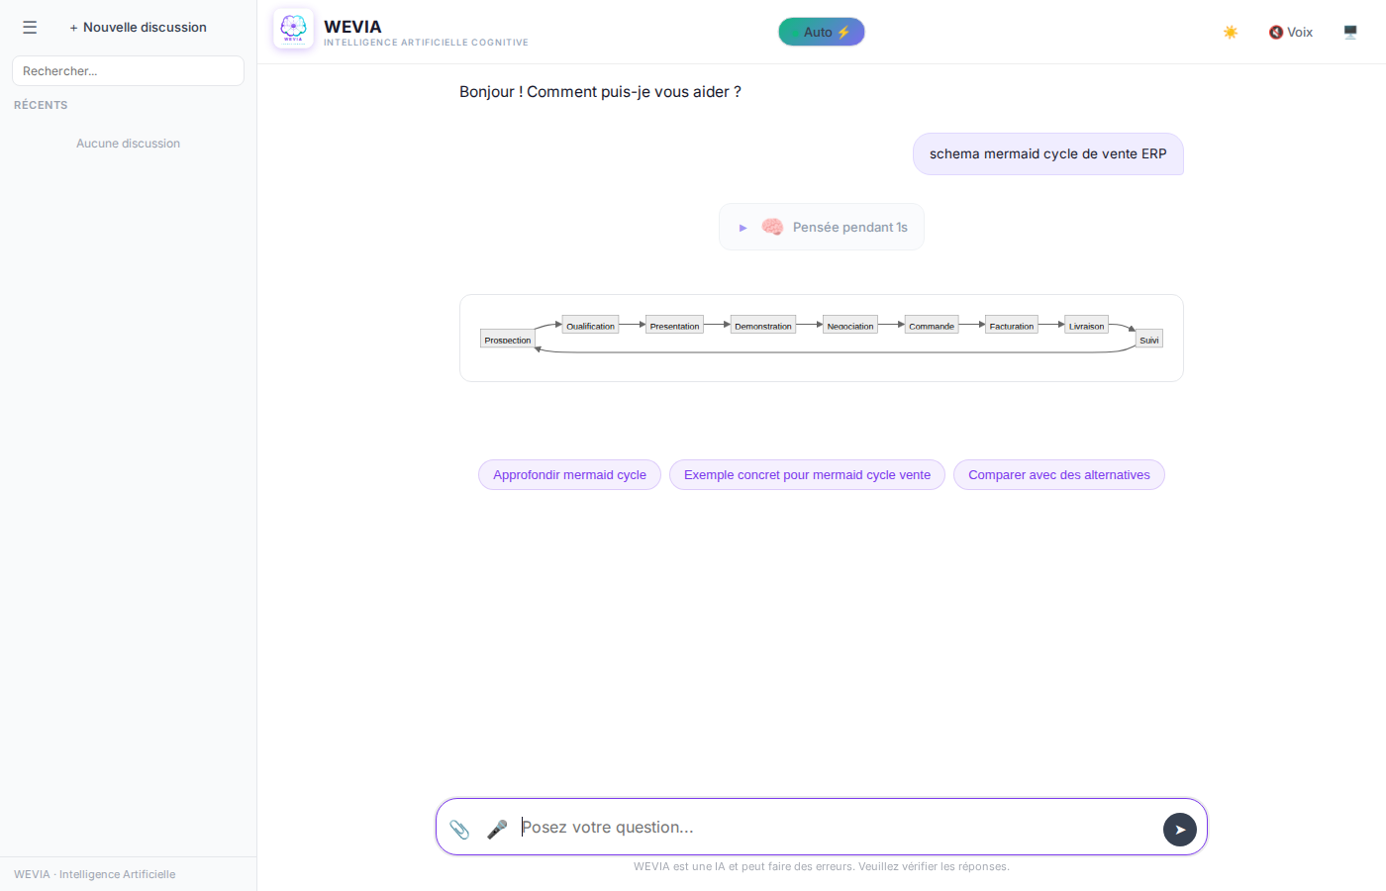Click the Prospection node in diagram
Viewport: 1386px width, 891px height.
(x=508, y=340)
